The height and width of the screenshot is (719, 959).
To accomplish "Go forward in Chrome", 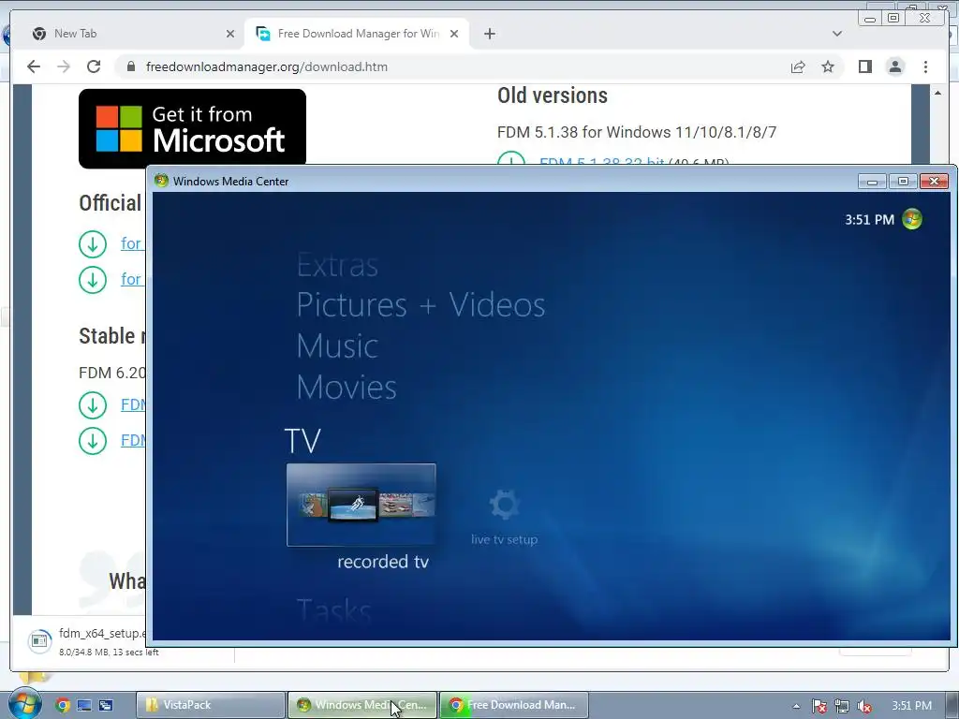I will pos(64,66).
